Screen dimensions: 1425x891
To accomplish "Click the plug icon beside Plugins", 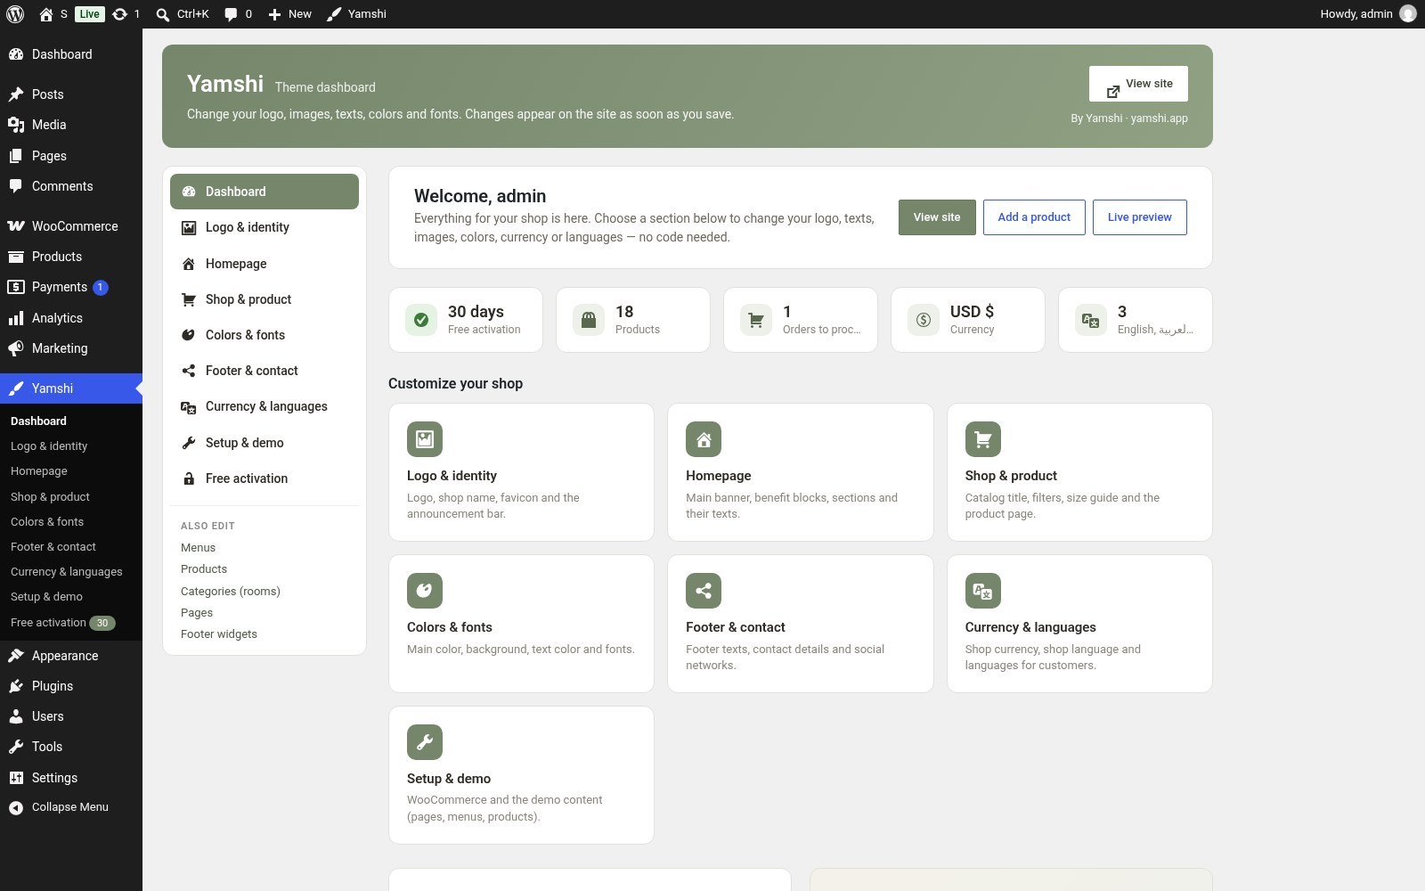I will pyautogui.click(x=16, y=686).
